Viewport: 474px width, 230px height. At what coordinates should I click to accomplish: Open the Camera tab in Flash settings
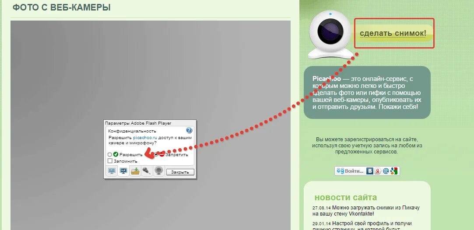click(159, 171)
